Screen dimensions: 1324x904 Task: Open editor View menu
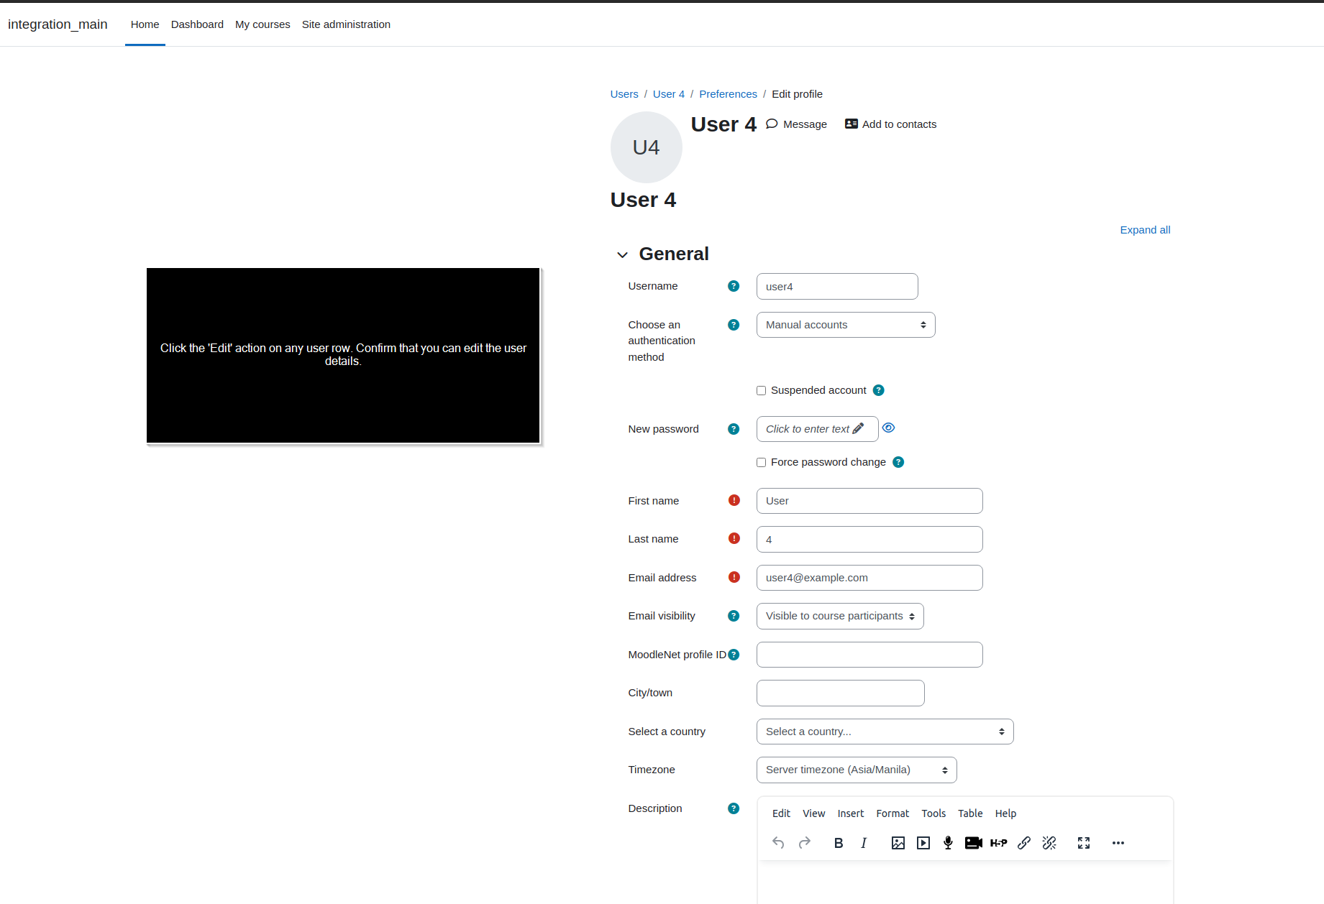click(814, 813)
